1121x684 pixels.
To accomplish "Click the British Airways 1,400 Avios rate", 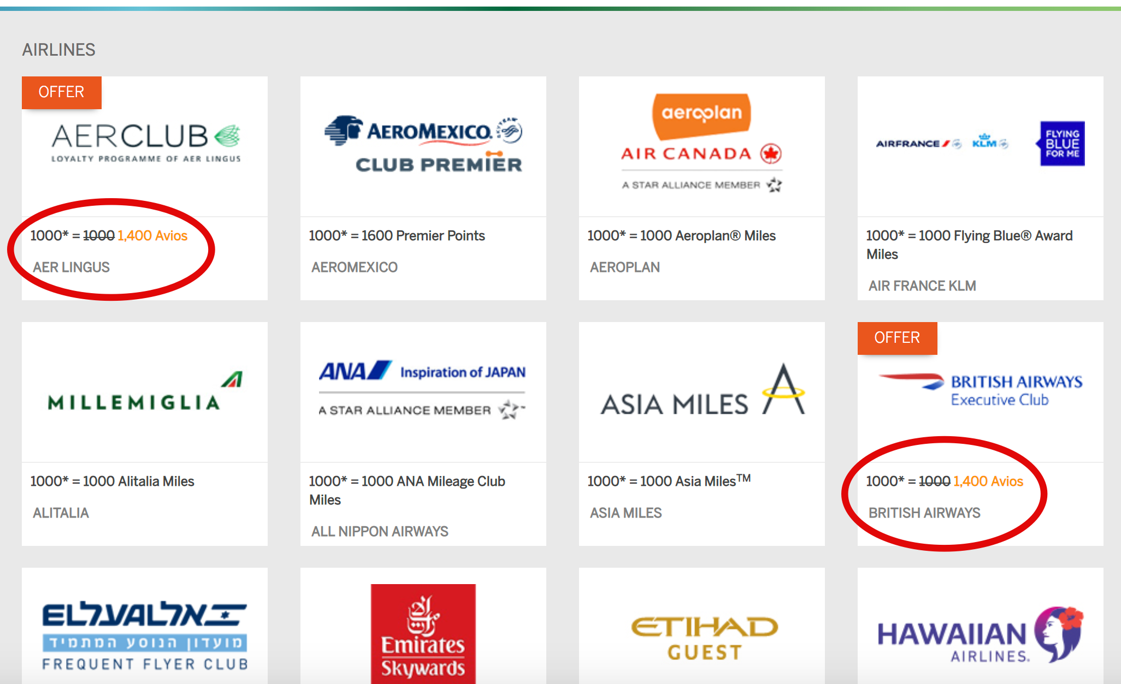I will 945,481.
